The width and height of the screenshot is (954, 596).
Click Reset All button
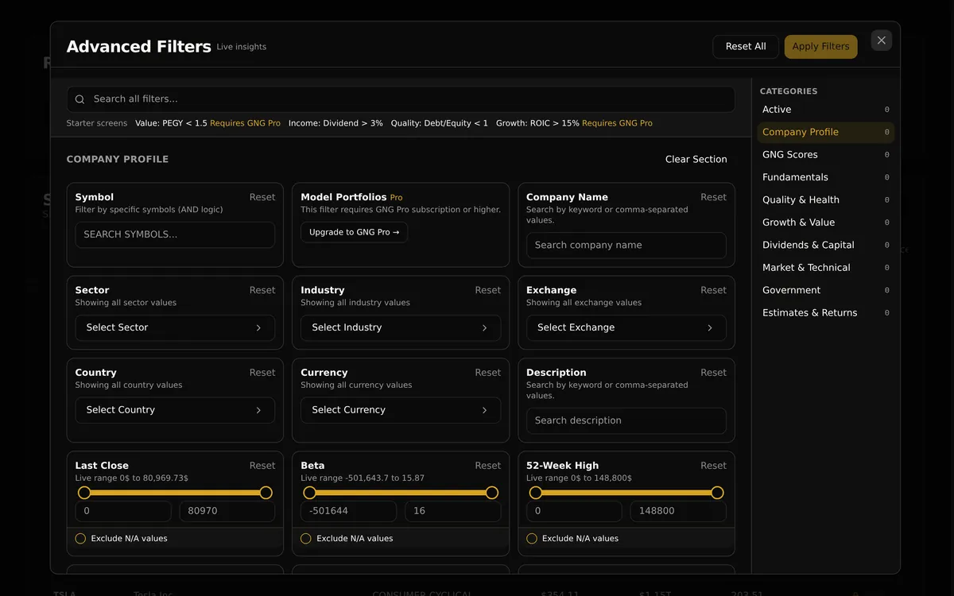point(746,47)
